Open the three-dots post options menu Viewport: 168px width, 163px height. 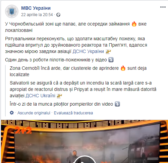163,7
